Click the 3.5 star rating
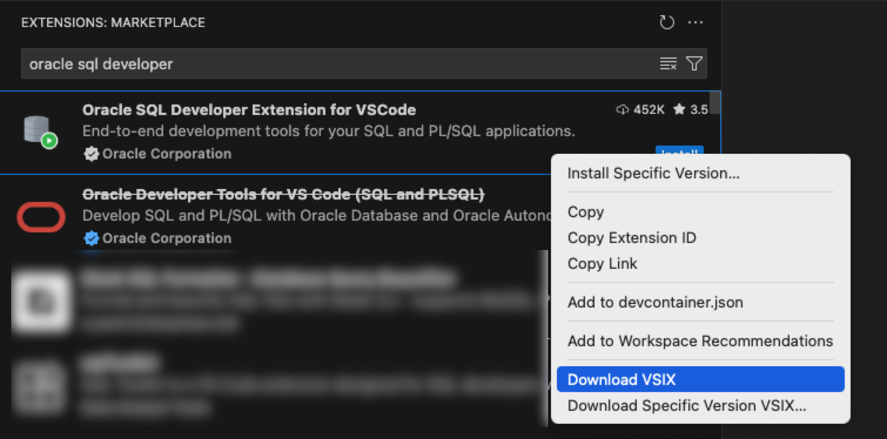The image size is (887, 439). [x=691, y=109]
